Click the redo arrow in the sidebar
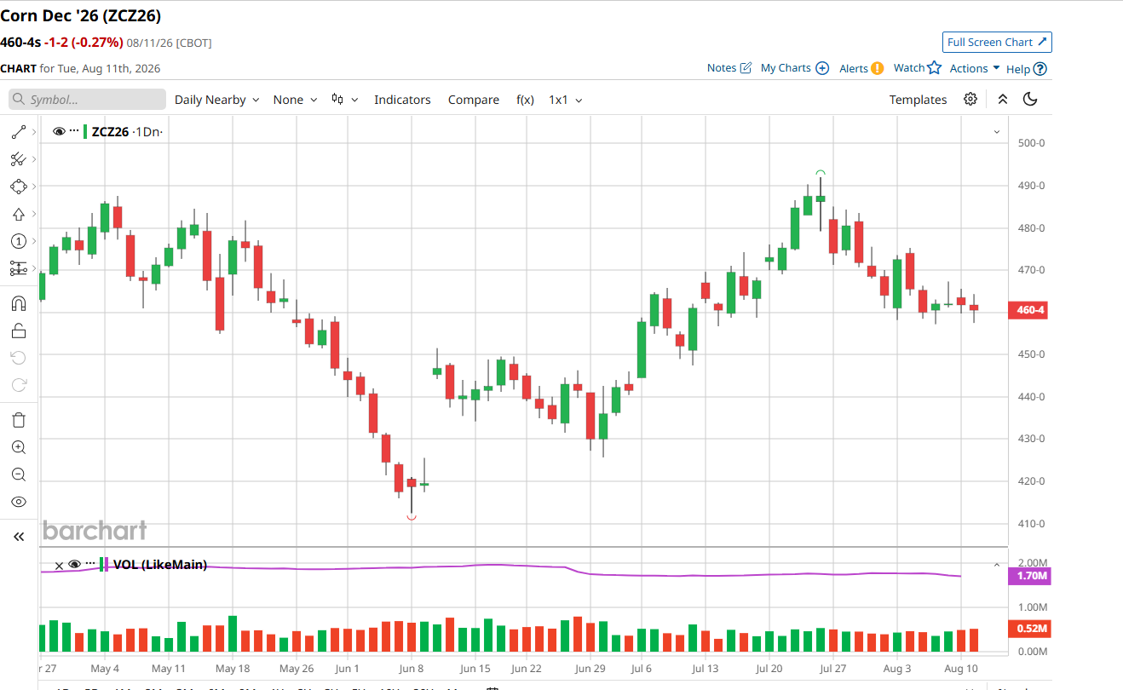This screenshot has height=690, width=1123. [19, 385]
